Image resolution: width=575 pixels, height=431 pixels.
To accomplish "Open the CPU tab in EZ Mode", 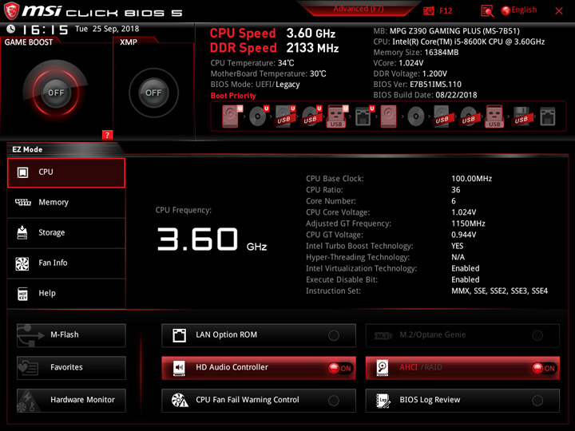I will [66, 172].
